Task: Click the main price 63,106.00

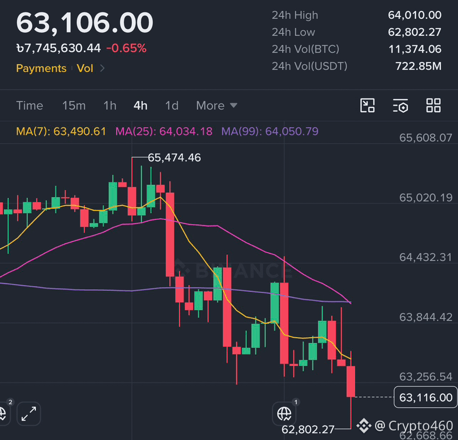Action: [85, 23]
